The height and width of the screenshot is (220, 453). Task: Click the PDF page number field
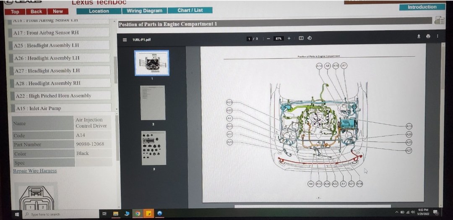click(x=249, y=39)
